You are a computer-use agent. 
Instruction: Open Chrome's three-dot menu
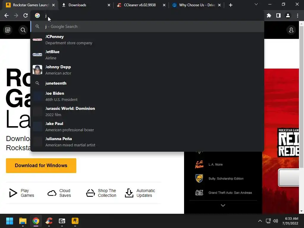(297, 15)
